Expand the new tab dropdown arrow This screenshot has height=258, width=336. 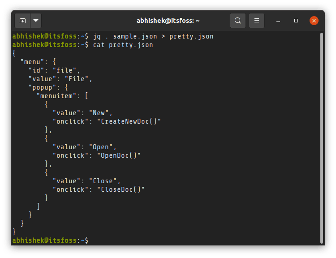click(x=36, y=21)
